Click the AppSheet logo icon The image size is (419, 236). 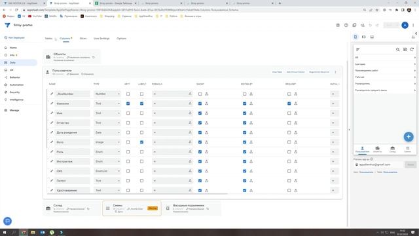(x=7, y=25)
